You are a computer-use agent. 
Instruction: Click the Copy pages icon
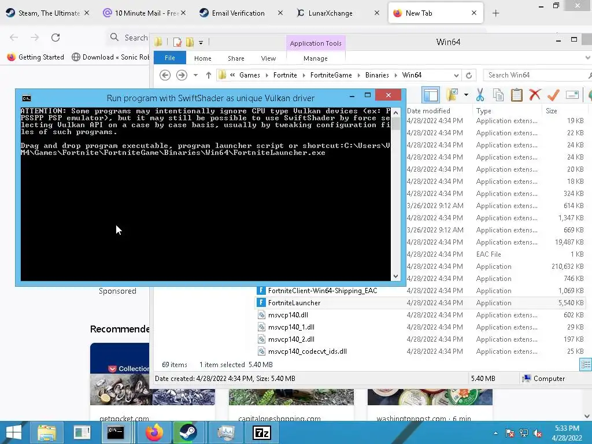pyautogui.click(x=498, y=95)
